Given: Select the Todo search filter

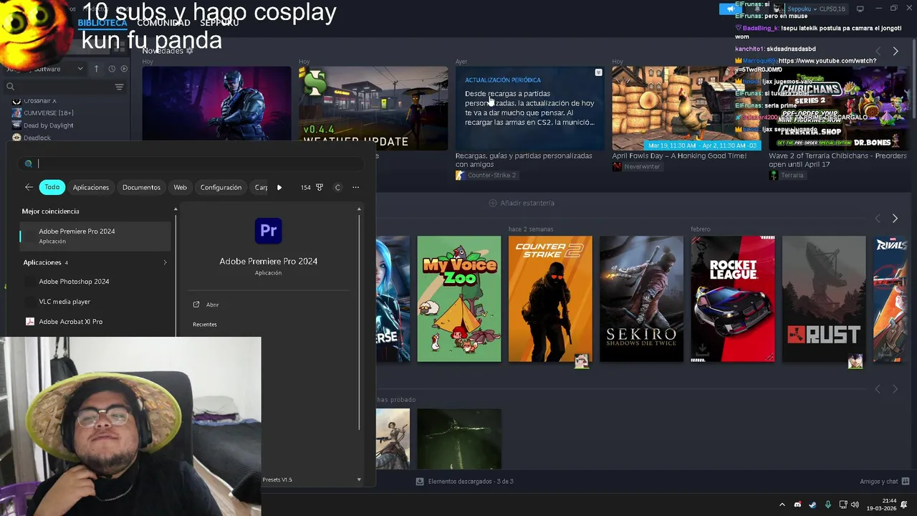Looking at the screenshot, I should [x=52, y=187].
